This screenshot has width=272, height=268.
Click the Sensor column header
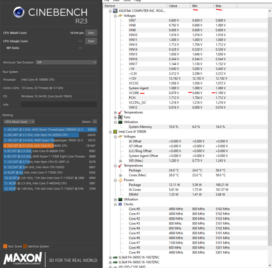click(135, 6)
